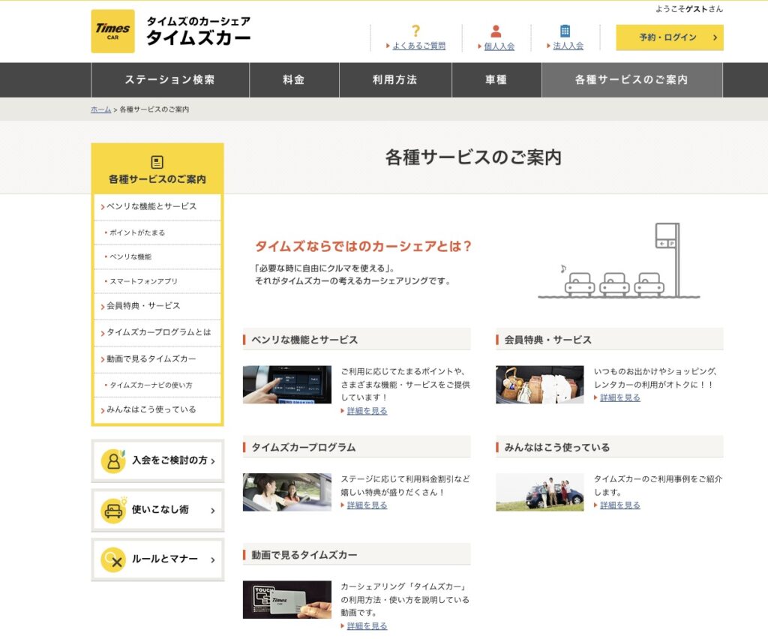
Task: Click sidebar header 各種サービスのご案内
Action: (x=157, y=169)
